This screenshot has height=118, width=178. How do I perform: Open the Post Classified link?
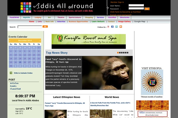[15, 89]
